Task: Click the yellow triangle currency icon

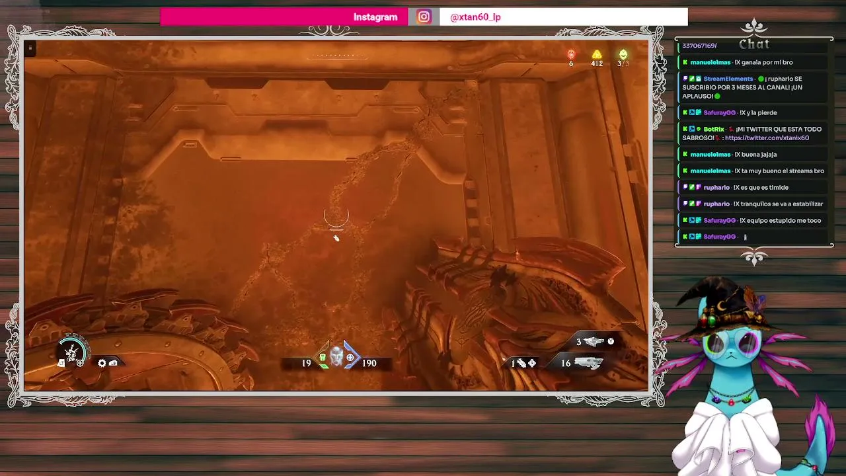Action: click(597, 54)
